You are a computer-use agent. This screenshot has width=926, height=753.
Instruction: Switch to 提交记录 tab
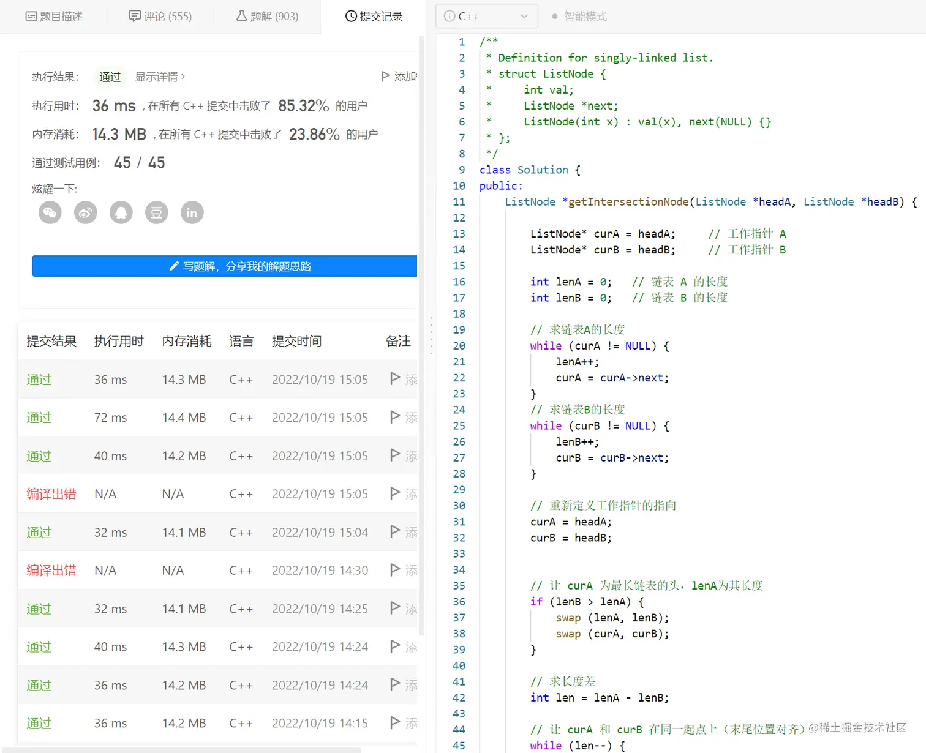point(374,17)
